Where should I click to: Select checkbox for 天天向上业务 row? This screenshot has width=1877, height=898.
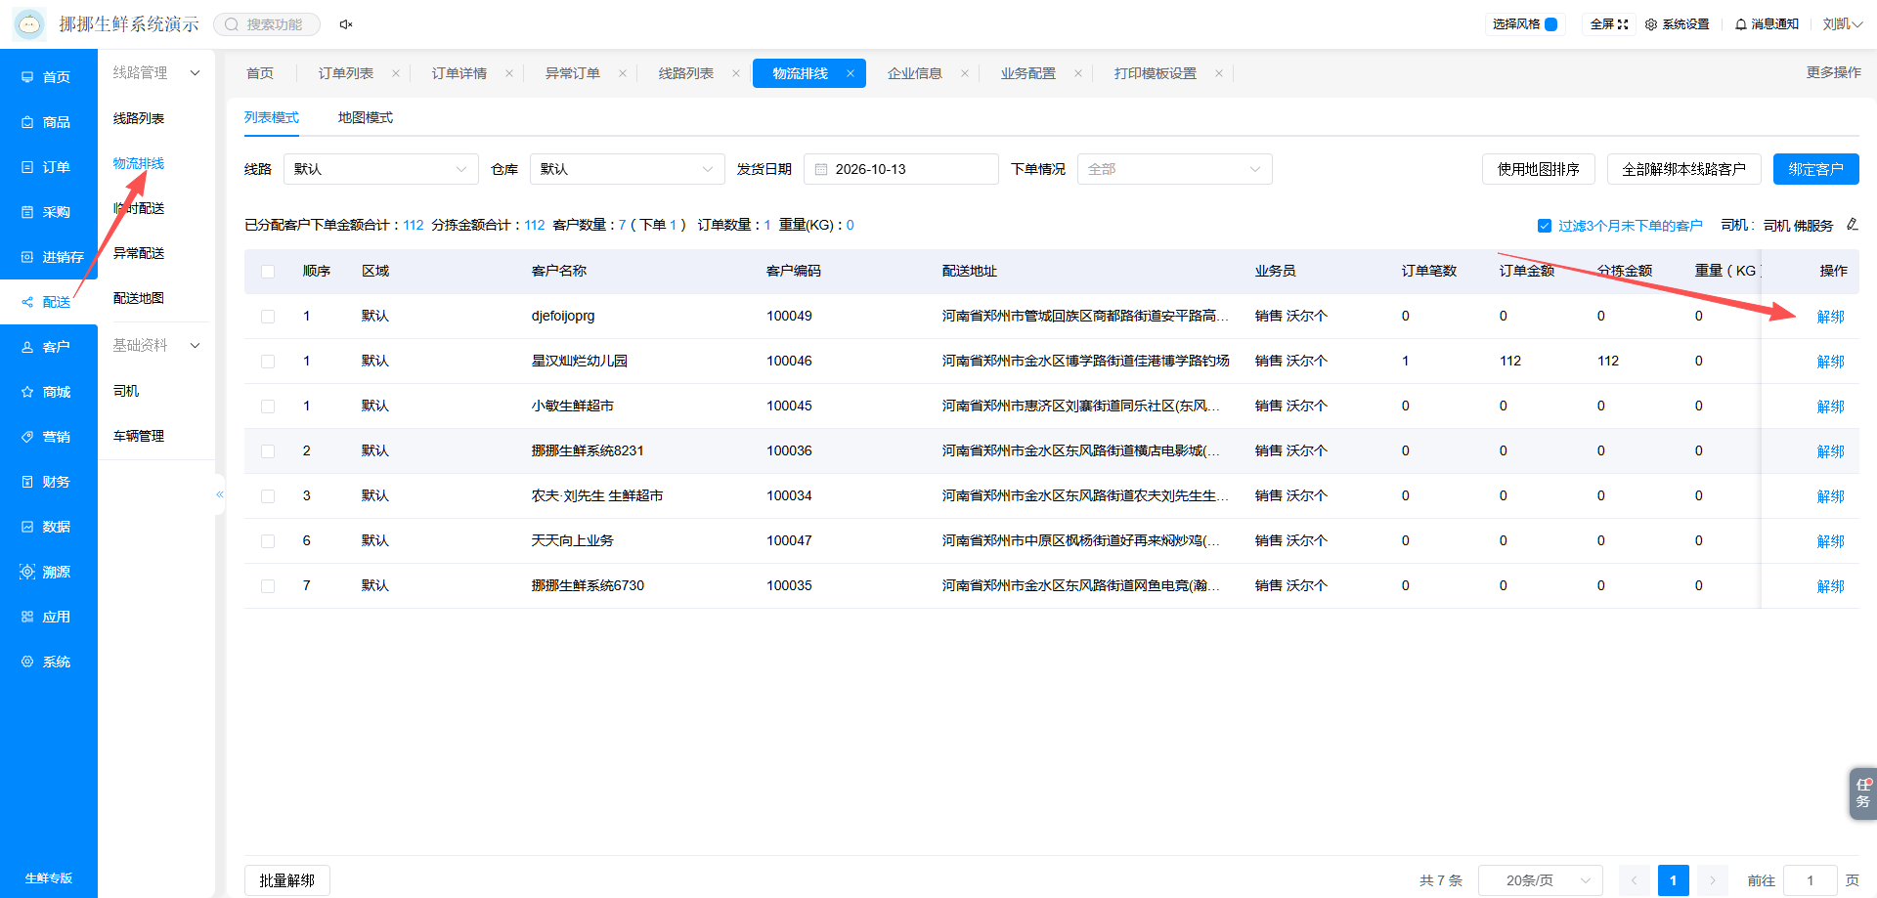[x=268, y=541]
